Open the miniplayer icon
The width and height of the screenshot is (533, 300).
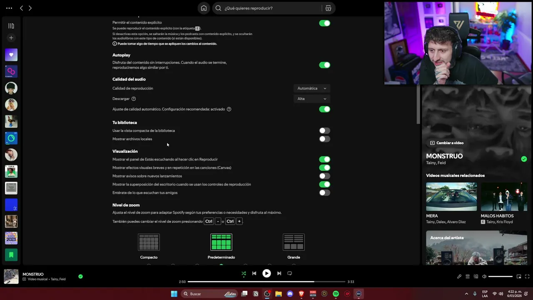click(519, 276)
